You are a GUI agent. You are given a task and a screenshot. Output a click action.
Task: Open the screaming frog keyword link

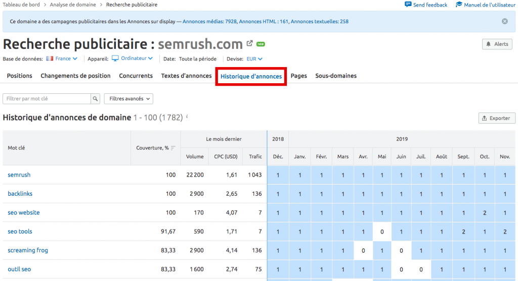click(x=28, y=250)
